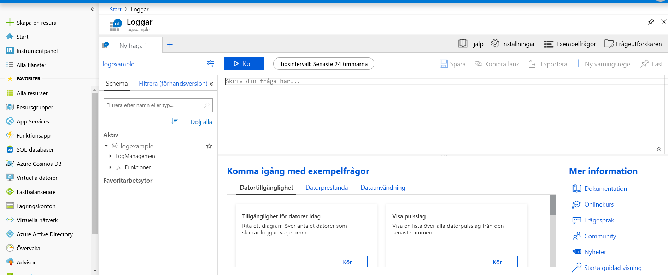Click Exportera
668x275 pixels.
point(548,64)
